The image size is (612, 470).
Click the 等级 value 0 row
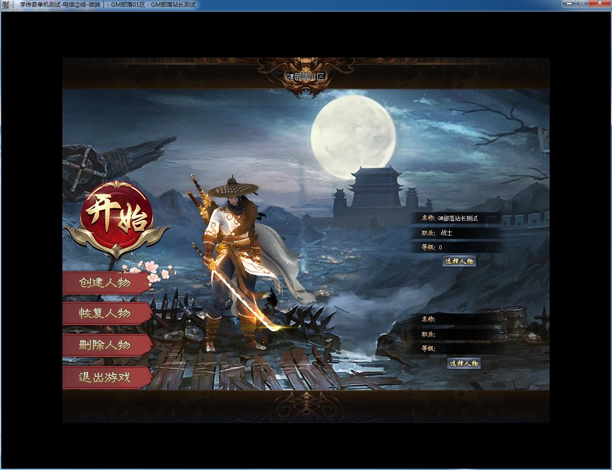pos(457,247)
